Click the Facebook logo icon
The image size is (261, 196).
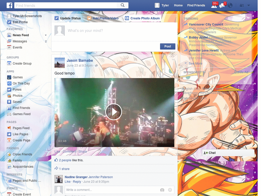pos(9,5)
